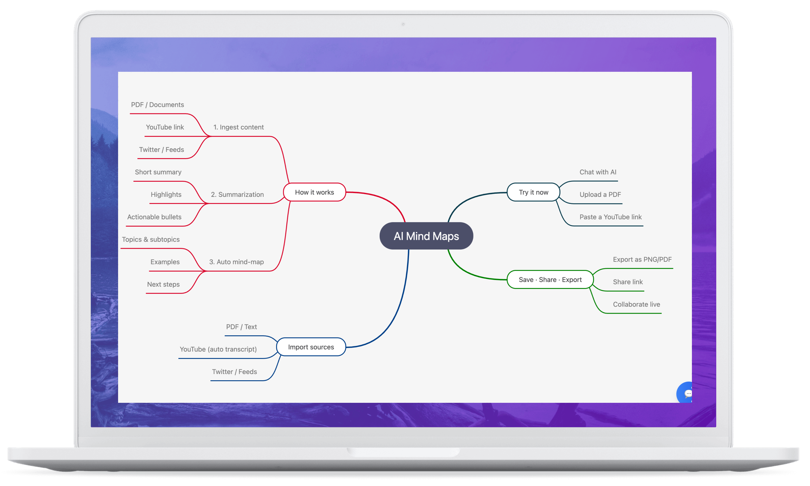The image size is (810, 486).
Task: Select Paste a YouTube link node
Action: click(610, 217)
